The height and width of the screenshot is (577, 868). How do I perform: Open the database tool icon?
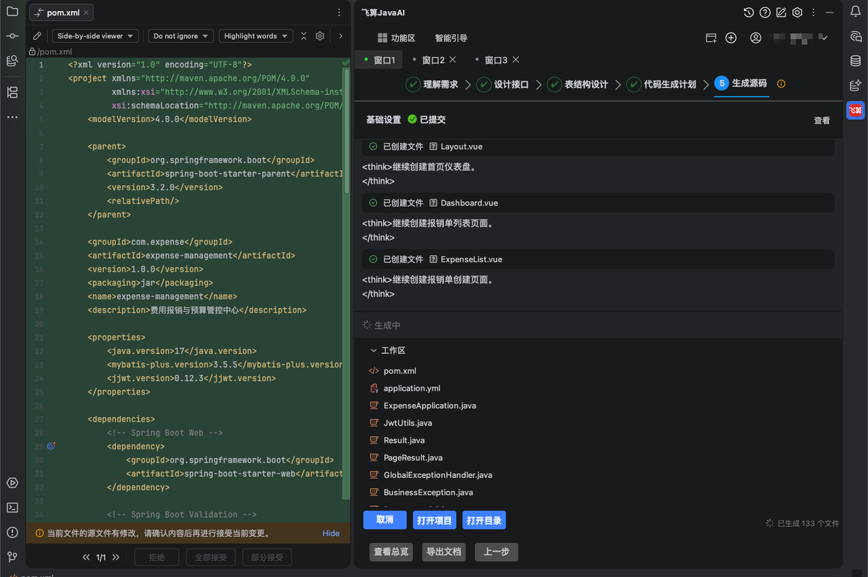(856, 61)
